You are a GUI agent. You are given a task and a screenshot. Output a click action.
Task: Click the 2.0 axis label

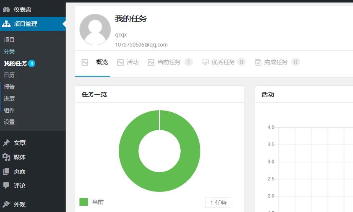click(x=271, y=196)
